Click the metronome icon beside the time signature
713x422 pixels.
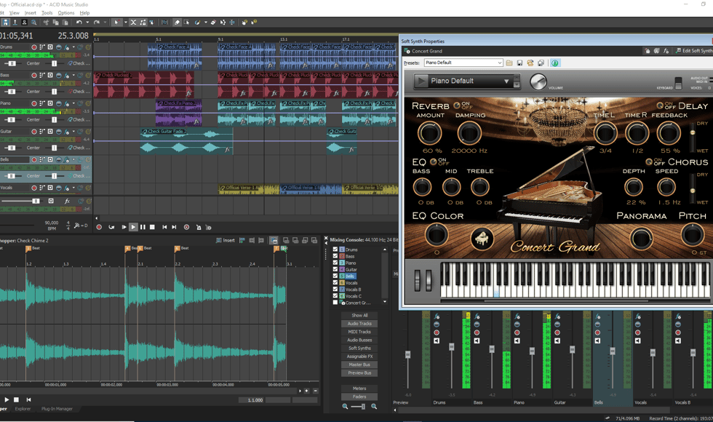point(78,225)
